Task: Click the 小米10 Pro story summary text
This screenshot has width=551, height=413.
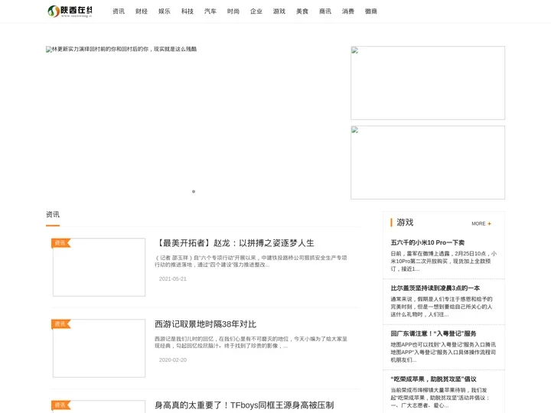Action: pos(443,262)
